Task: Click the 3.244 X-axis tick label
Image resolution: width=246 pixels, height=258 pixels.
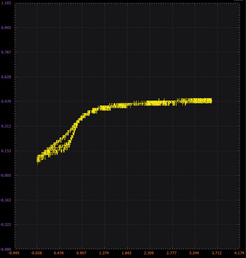Action: (x=194, y=253)
